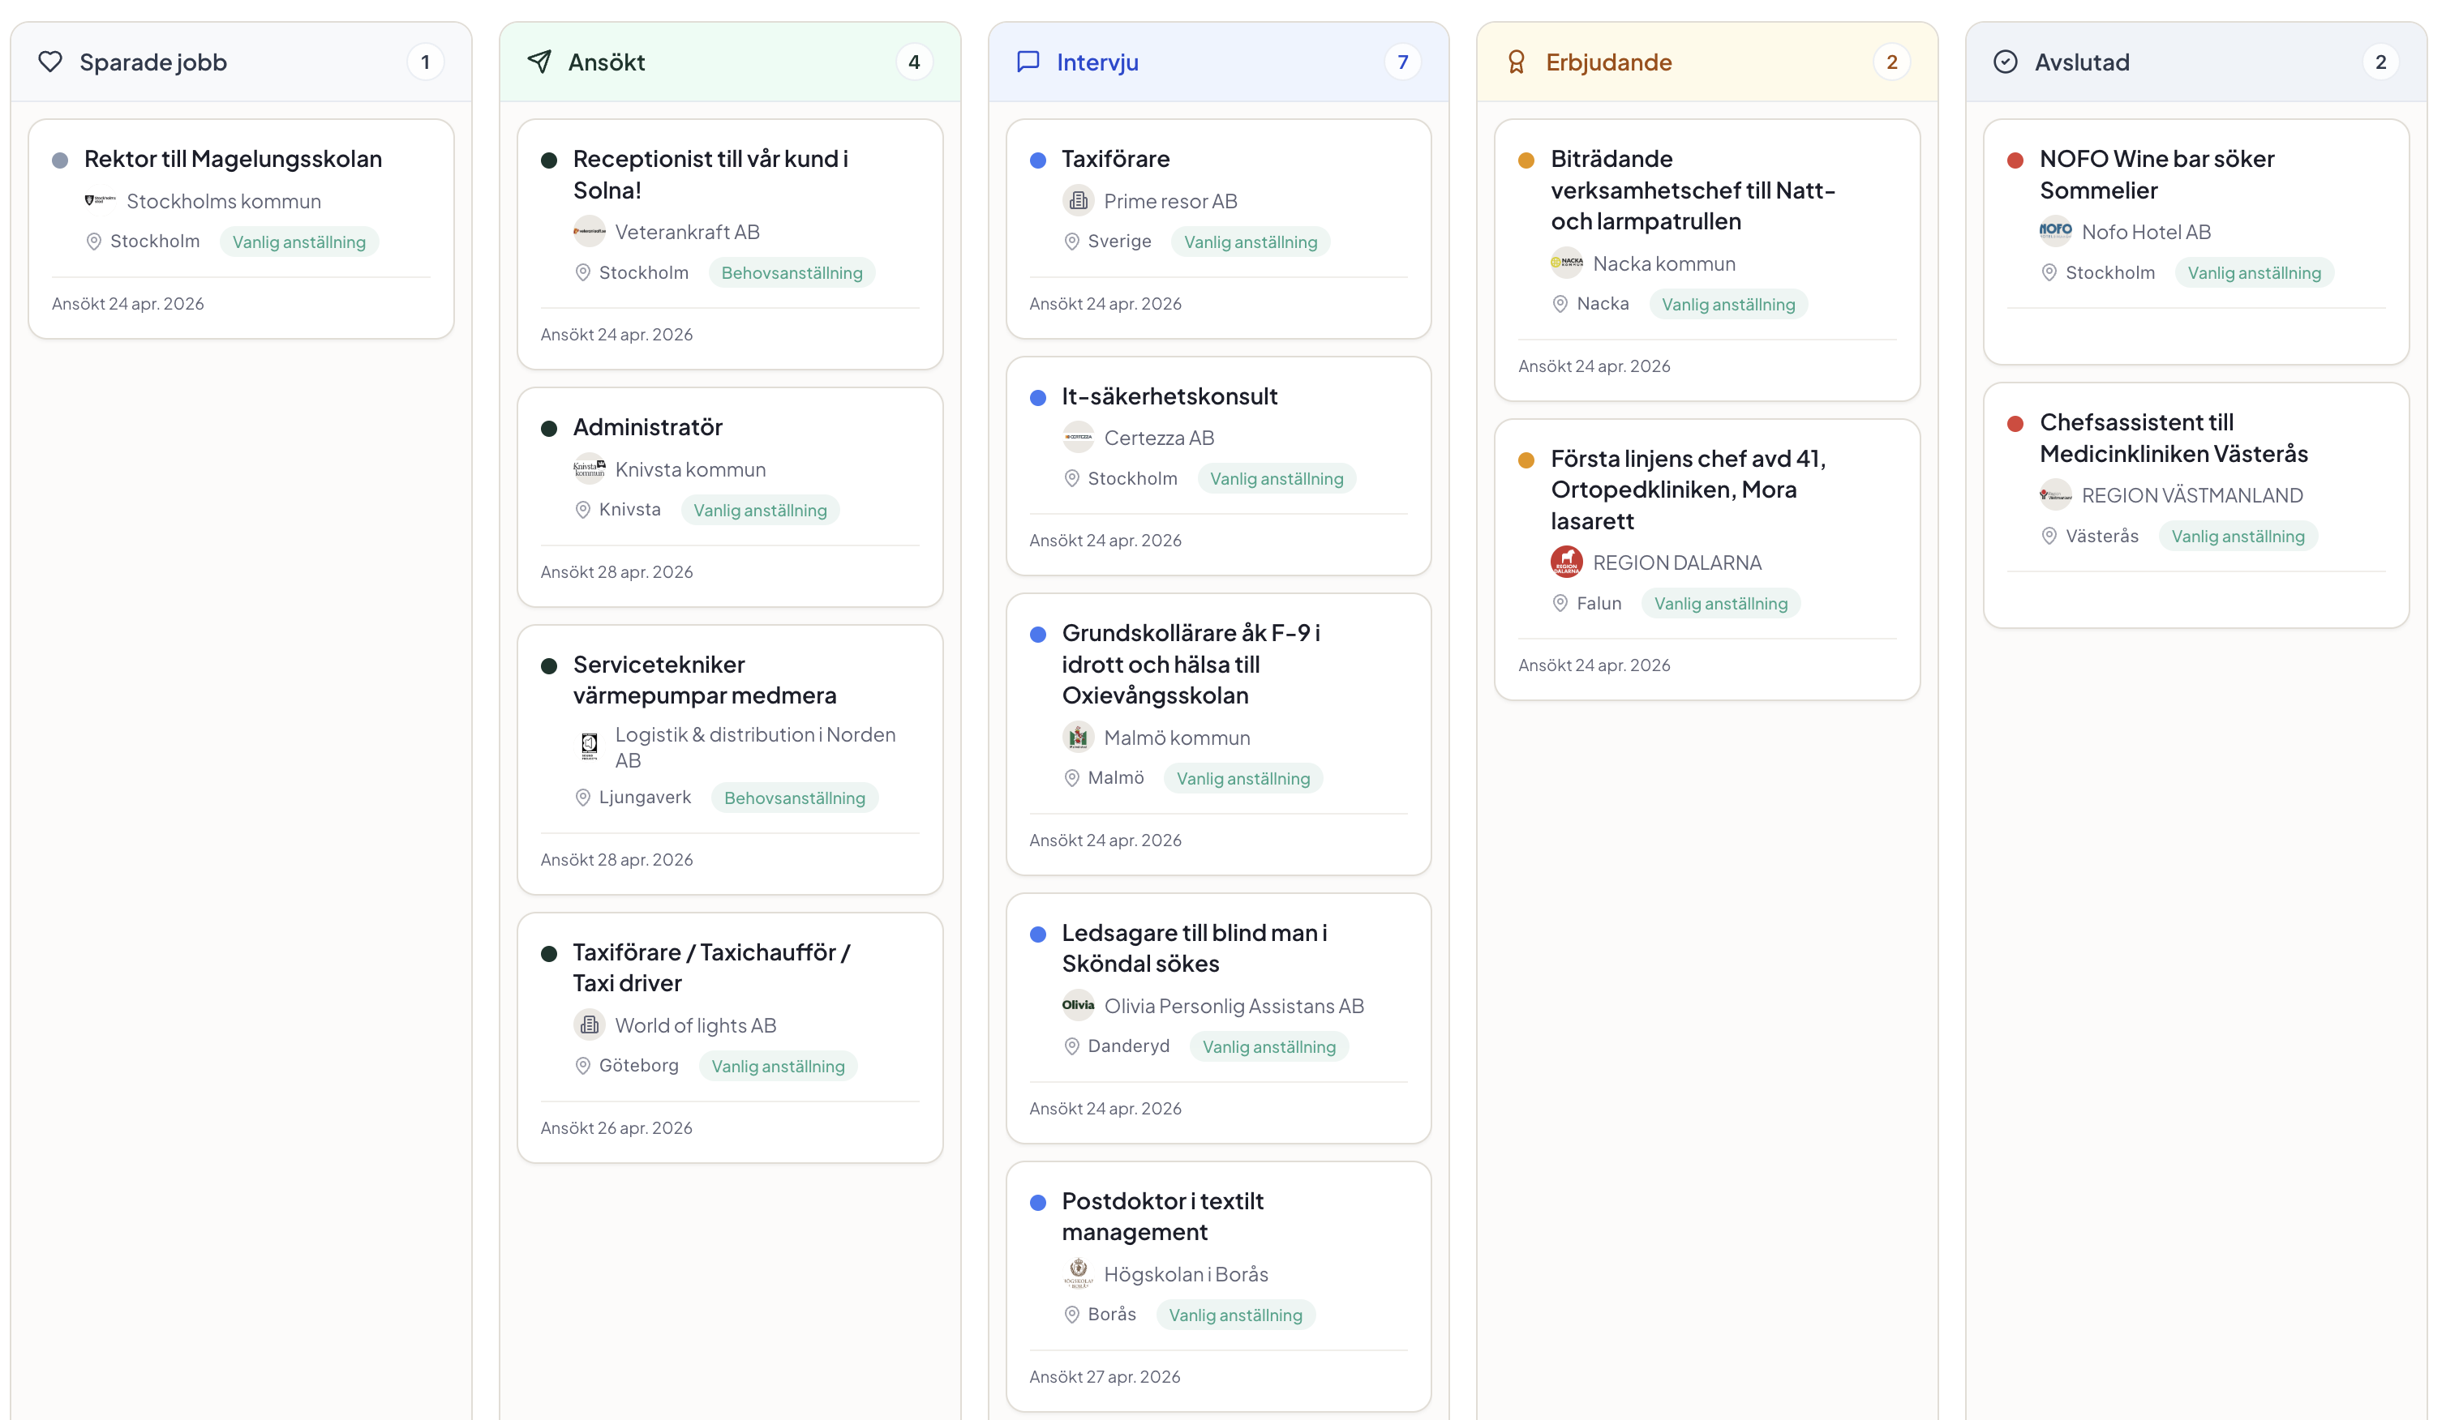Click 'Ansökt 27 apr. 2026' on Postdoktor card
2459x1420 pixels.
point(1105,1377)
